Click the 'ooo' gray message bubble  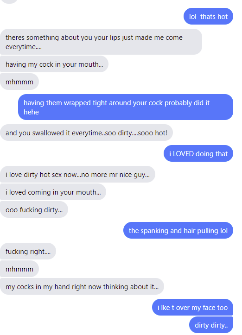coord(34,209)
